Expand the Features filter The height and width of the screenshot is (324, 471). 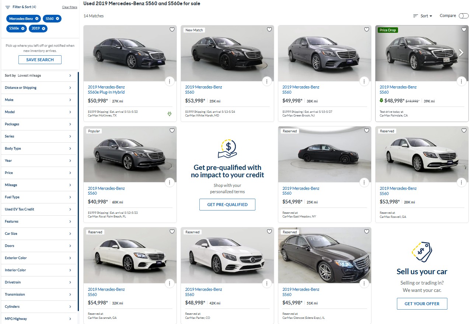point(39,222)
